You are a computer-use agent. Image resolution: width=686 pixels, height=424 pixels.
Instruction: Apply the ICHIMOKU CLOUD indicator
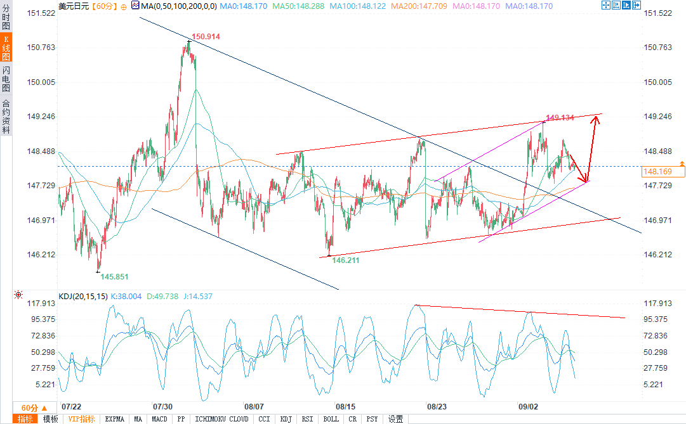pos(222,419)
